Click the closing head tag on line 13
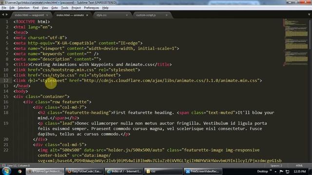This screenshot has width=312, height=175. pyautogui.click(x=22, y=86)
